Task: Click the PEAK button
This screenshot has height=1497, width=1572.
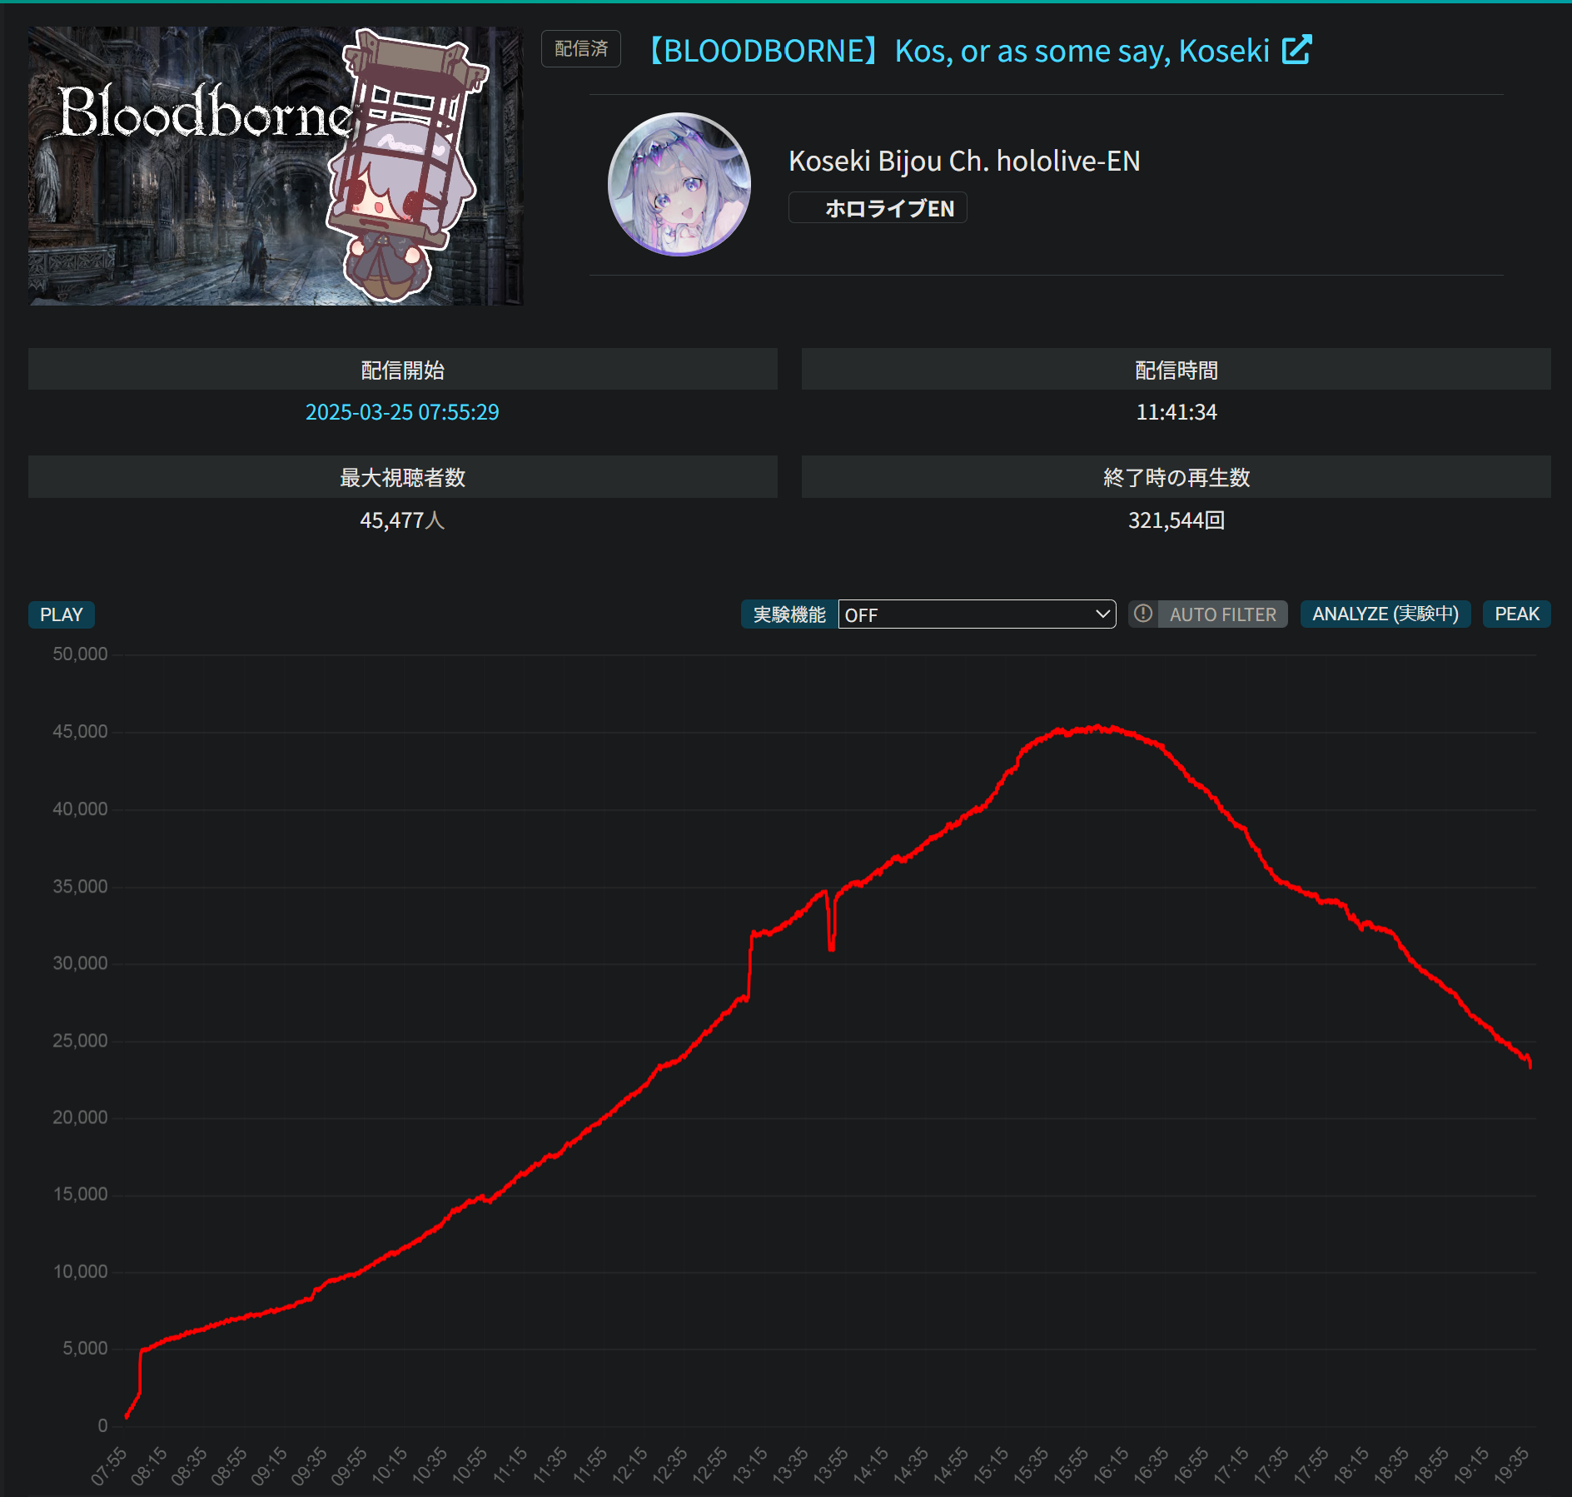Action: (1517, 614)
